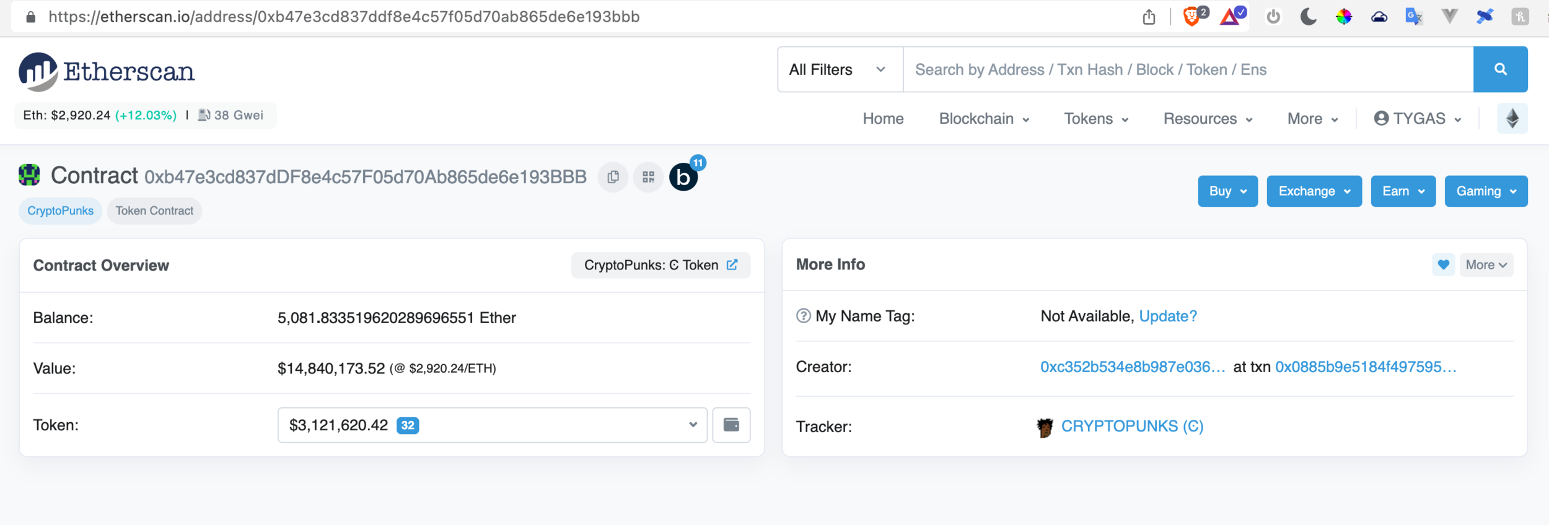Open the color wheel extension
Screen dimensions: 1549x525
coord(1344,17)
